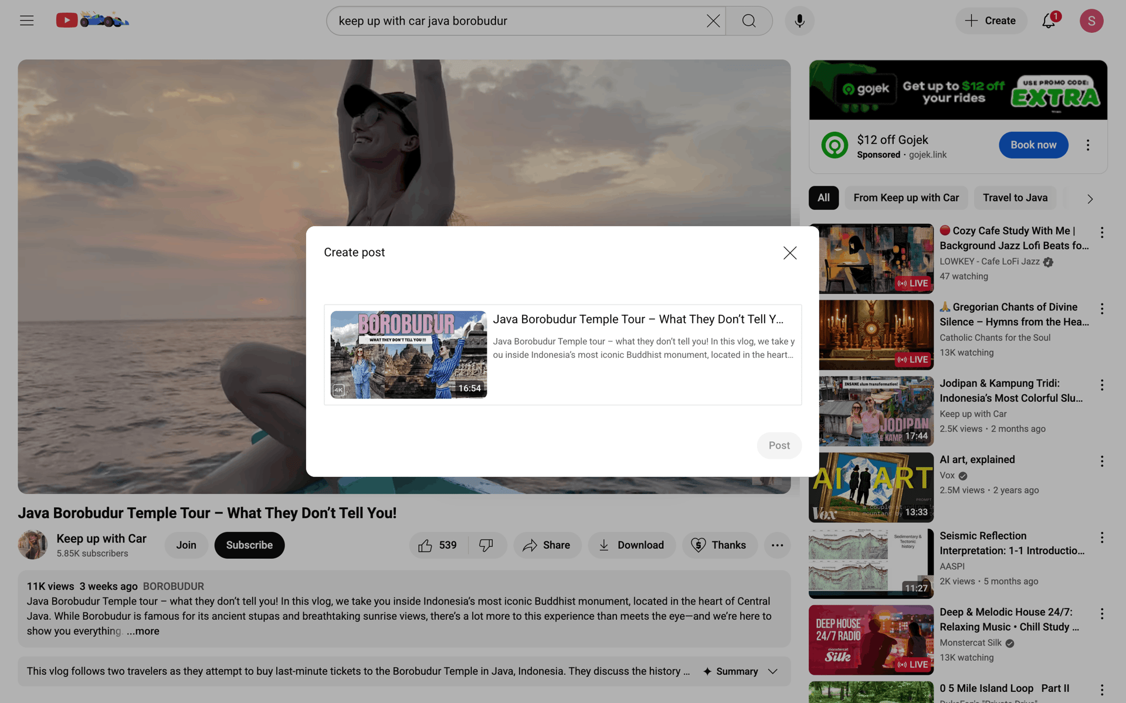Viewport: 1126px width, 703px height.
Task: Click Seismic Reflection Interpretation title
Action: [1012, 543]
